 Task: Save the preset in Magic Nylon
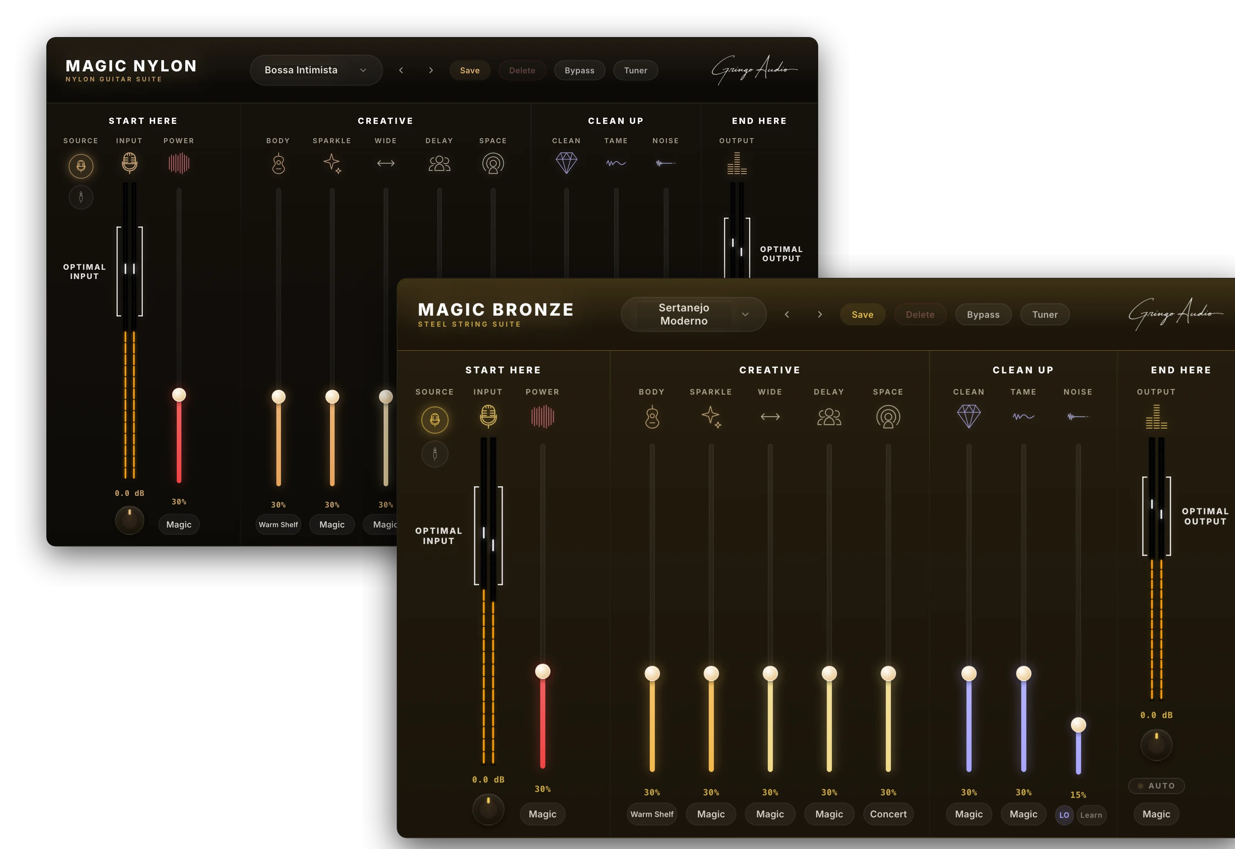click(470, 70)
